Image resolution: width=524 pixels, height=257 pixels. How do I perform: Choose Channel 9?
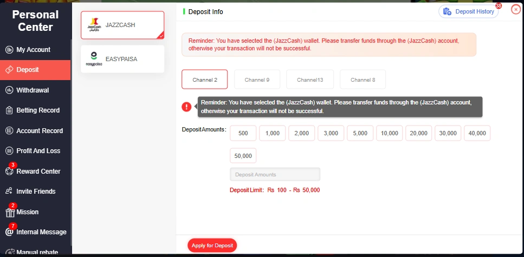(x=257, y=80)
